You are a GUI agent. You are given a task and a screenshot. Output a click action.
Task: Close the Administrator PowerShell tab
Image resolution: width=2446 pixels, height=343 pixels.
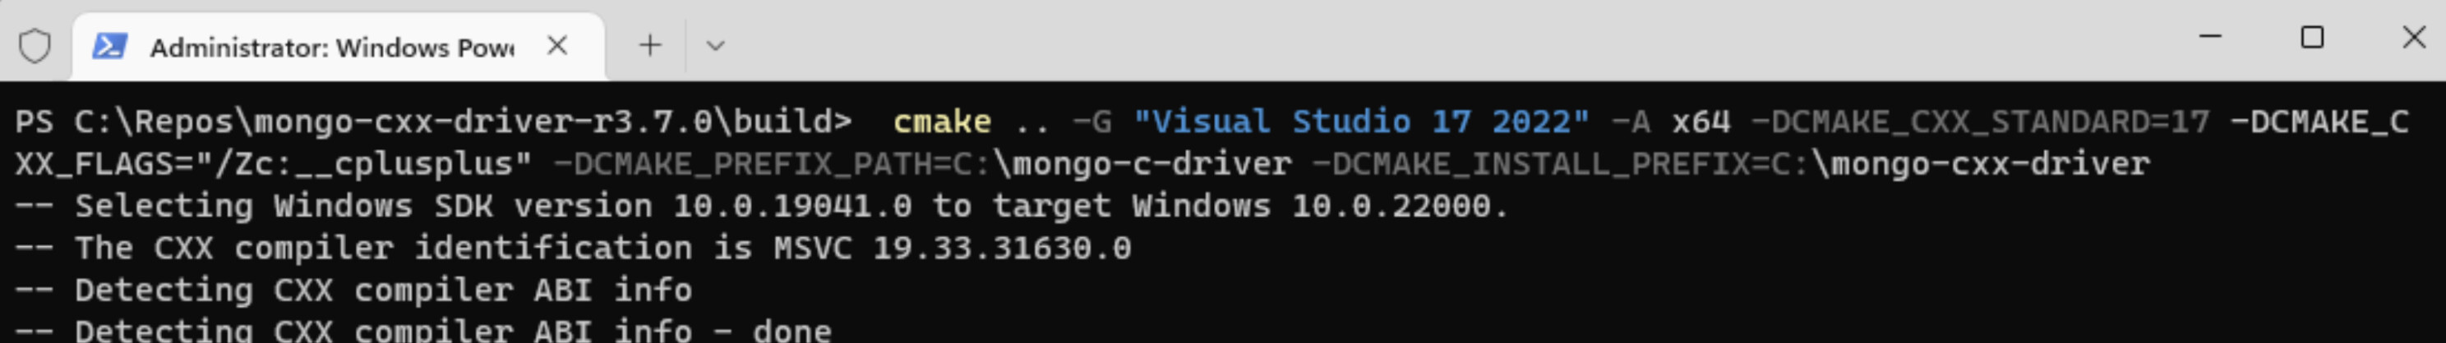pos(557,45)
